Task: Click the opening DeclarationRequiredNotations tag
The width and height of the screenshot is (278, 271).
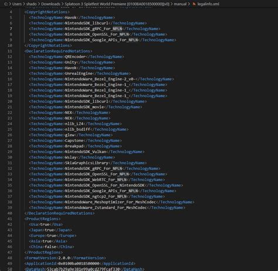Action: [x=58, y=51]
